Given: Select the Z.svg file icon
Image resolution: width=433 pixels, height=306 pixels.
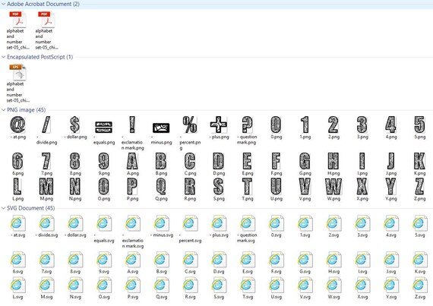Looking at the screenshot, I should click(419, 285).
